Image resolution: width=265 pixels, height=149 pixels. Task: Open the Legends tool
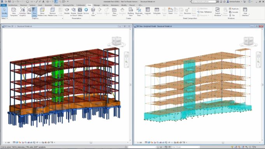tap(147, 11)
